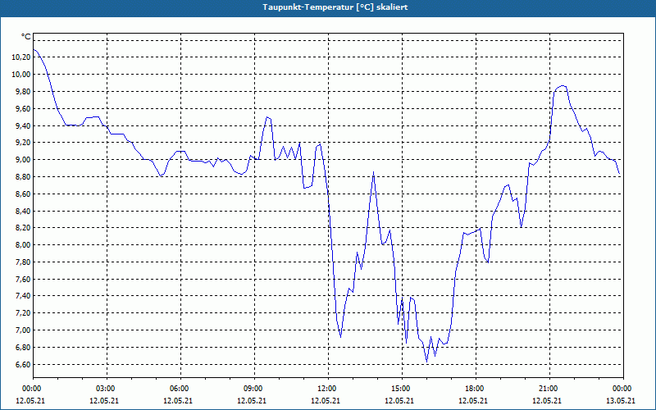Click the 7,20 y-axis value
Viewport: 656px width, 410px height.
point(23,313)
